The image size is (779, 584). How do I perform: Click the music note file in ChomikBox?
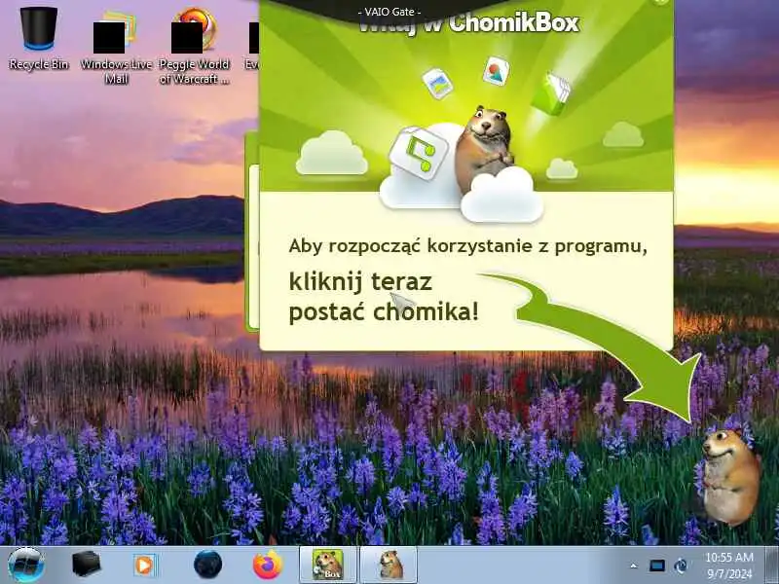pyautogui.click(x=419, y=152)
